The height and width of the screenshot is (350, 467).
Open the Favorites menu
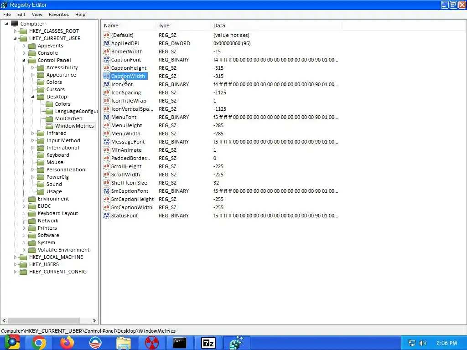[59, 14]
